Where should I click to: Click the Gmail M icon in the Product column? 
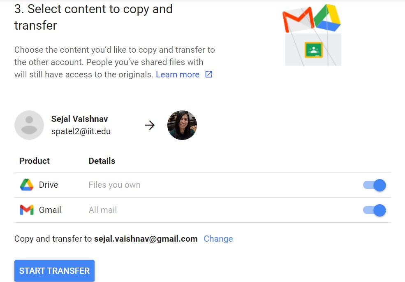click(x=26, y=210)
